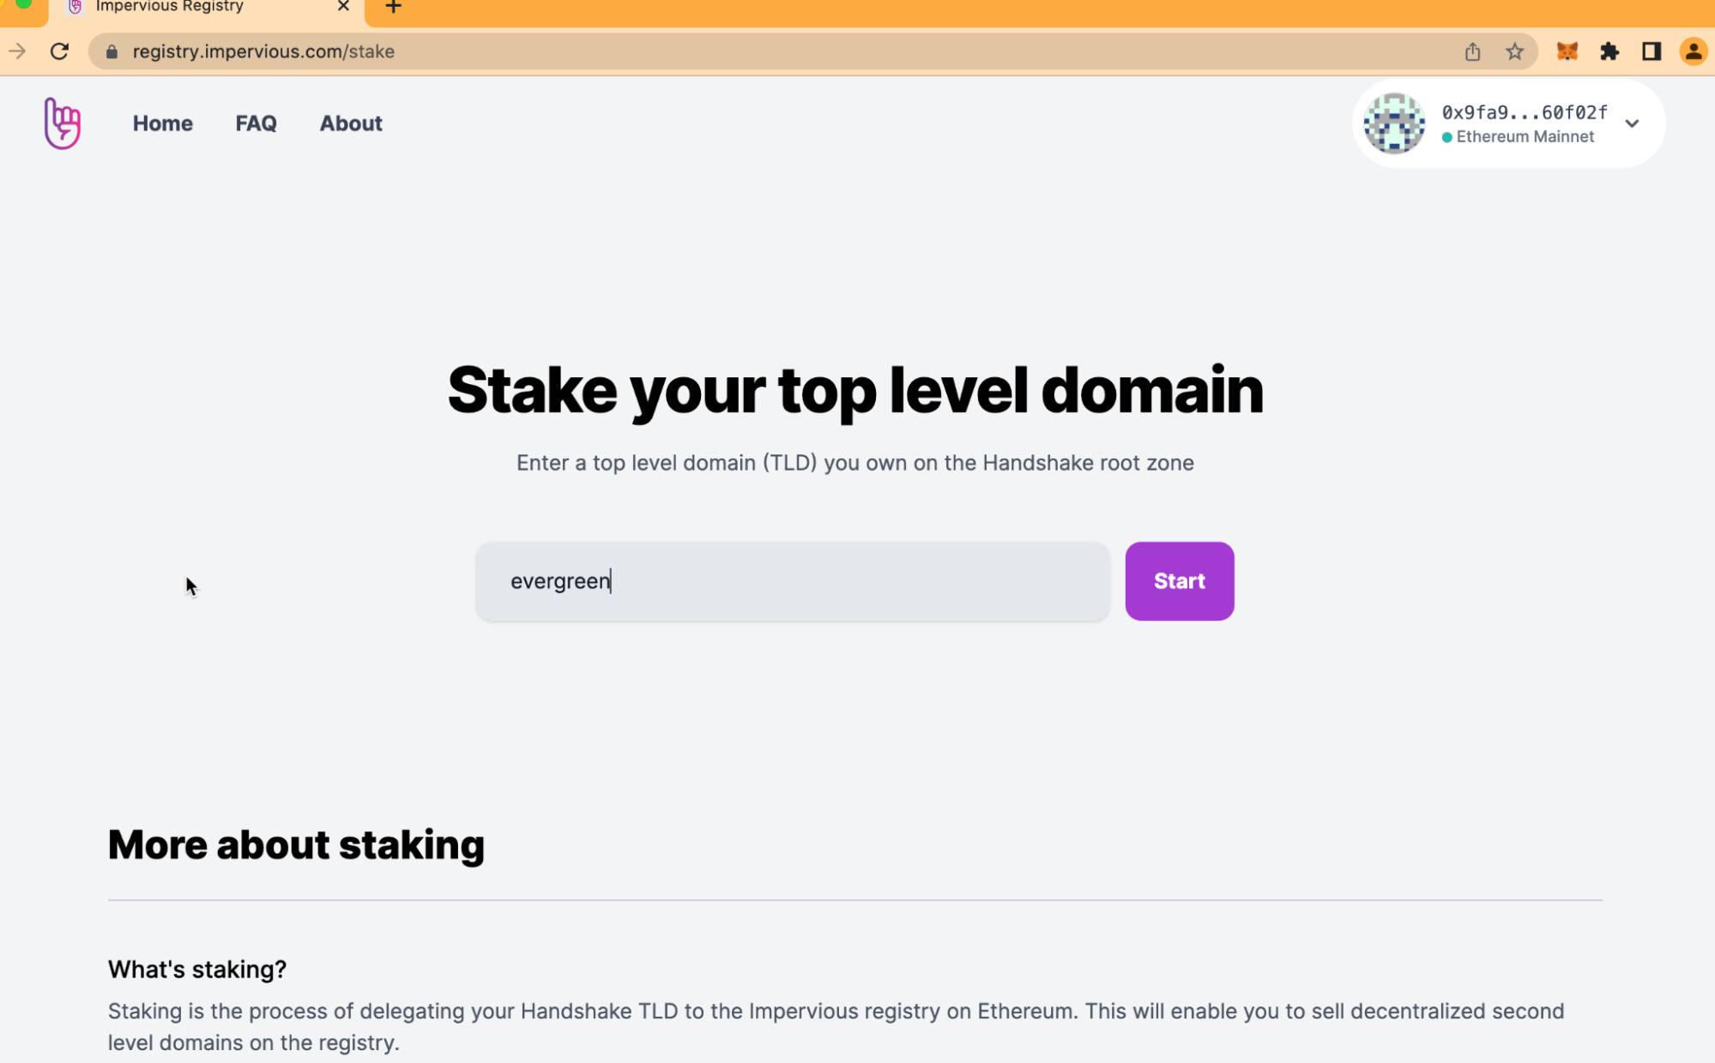This screenshot has width=1715, height=1063.
Task: Expand the wallet account dropdown chevron
Action: point(1632,123)
